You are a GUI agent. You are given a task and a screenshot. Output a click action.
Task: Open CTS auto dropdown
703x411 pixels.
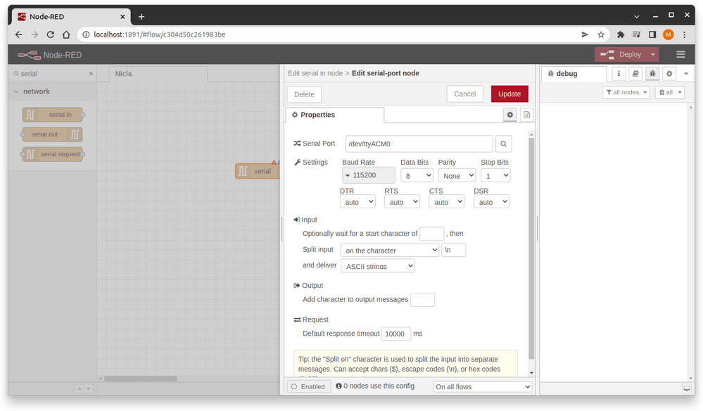(447, 202)
